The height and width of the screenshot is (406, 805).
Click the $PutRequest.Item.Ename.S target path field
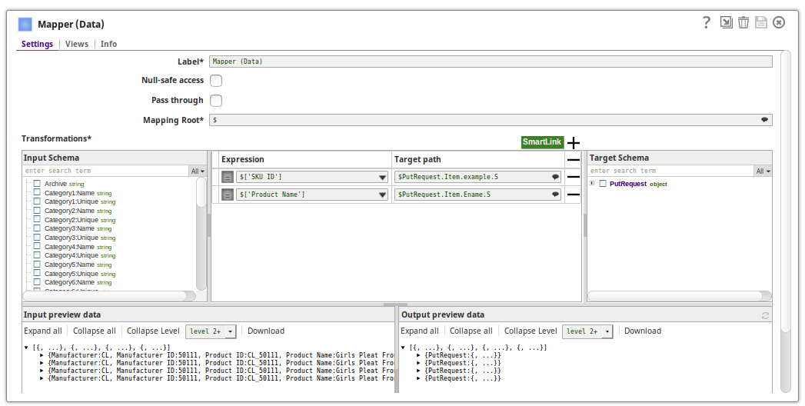click(478, 195)
